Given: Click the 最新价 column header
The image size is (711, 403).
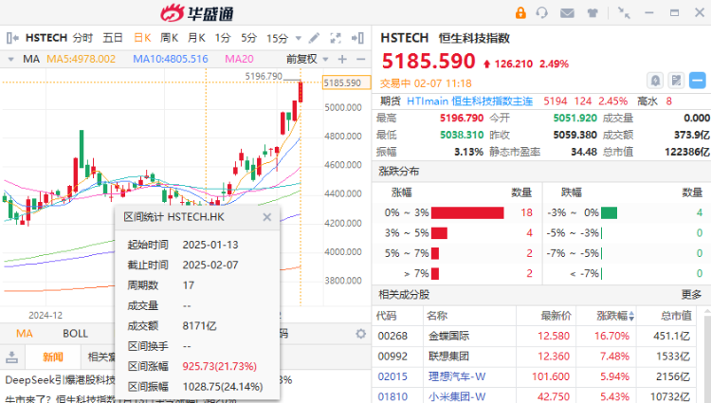Looking at the screenshot, I should [x=556, y=316].
